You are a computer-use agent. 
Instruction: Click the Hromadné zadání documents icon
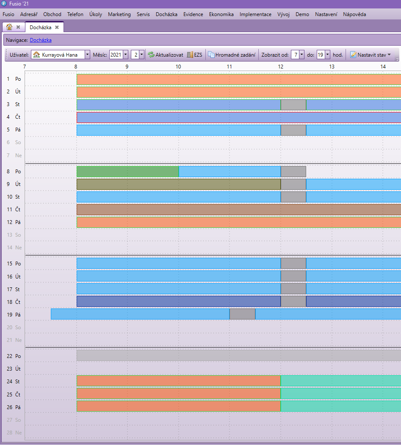[x=211, y=55]
